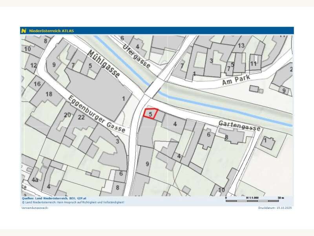Select building number 18
The image size is (314, 236).
(49, 94)
